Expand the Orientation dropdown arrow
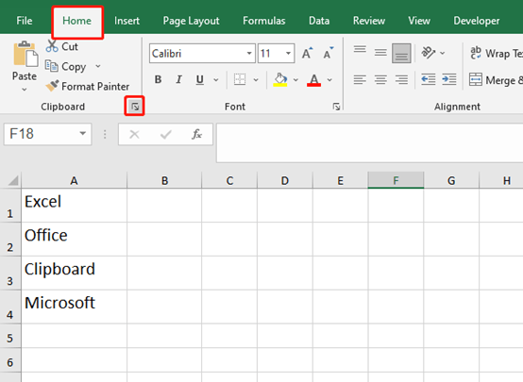The image size is (523, 382). point(442,53)
